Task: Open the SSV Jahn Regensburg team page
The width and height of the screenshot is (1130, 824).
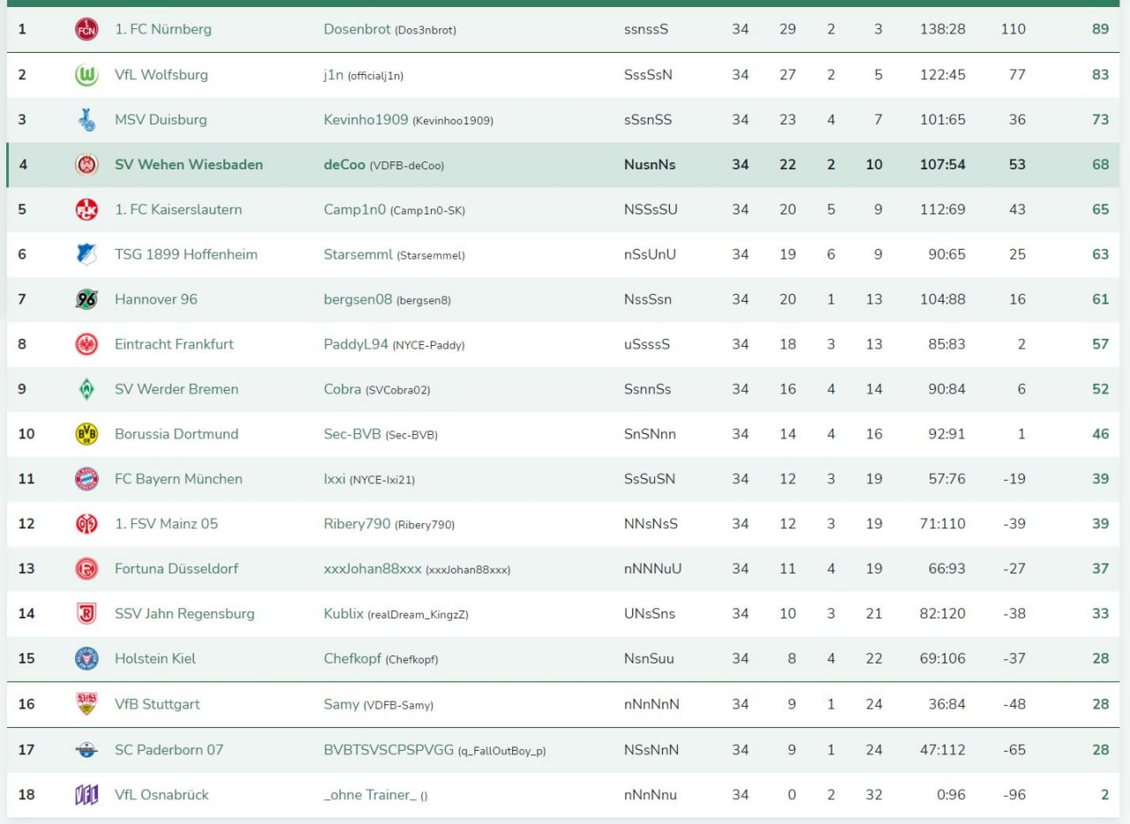Action: (184, 614)
